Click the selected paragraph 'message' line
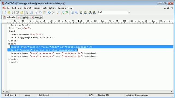 pyautogui.click(x=44, y=50)
